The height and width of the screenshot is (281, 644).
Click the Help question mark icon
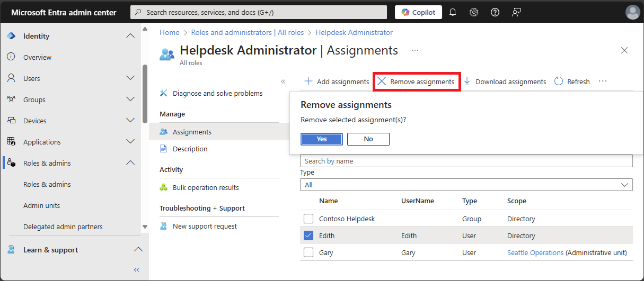coord(495,12)
